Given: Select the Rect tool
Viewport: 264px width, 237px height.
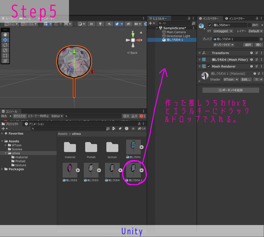Looking at the screenshot, I should click(x=5, y=55).
